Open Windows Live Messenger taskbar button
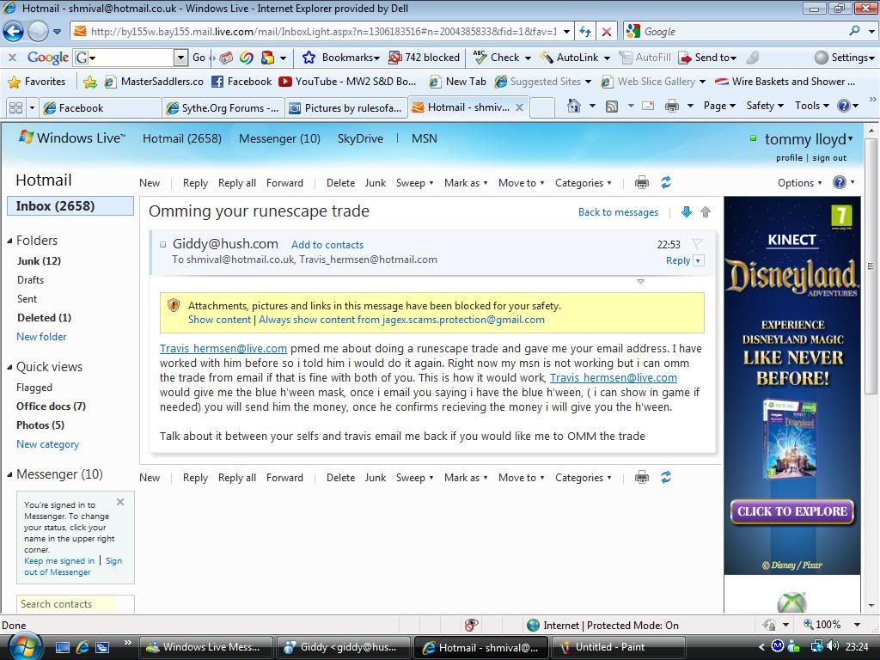 [x=206, y=647]
